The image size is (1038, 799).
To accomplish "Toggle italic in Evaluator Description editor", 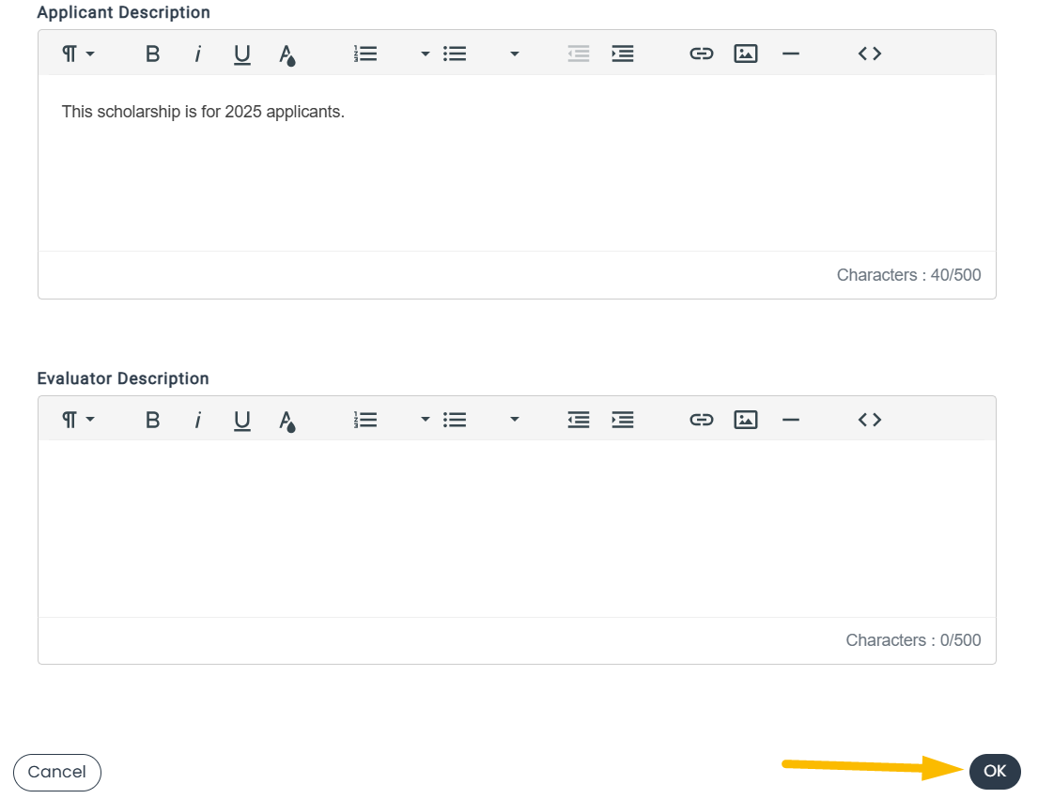I will pos(197,420).
